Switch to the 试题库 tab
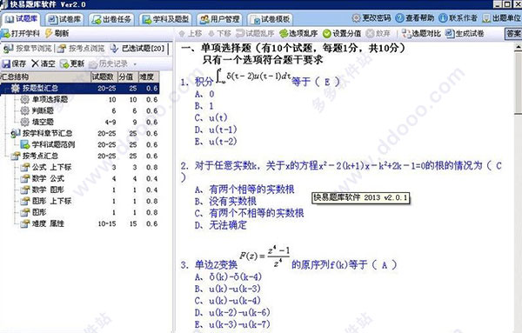This screenshot has height=333, width=522. pyautogui.click(x=21, y=19)
